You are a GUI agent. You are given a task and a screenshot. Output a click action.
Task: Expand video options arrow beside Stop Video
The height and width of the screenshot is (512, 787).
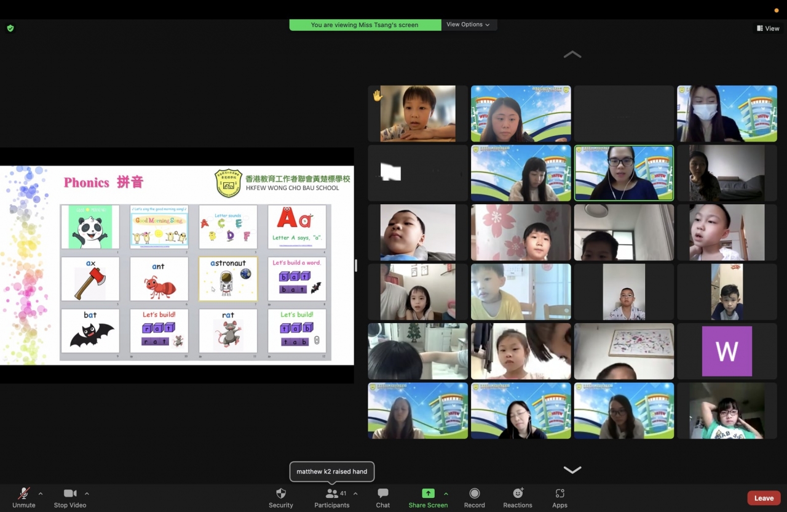87,494
